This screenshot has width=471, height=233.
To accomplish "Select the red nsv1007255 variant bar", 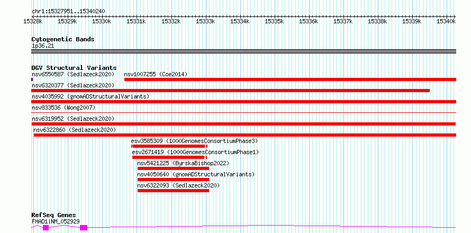I will click(x=290, y=79).
